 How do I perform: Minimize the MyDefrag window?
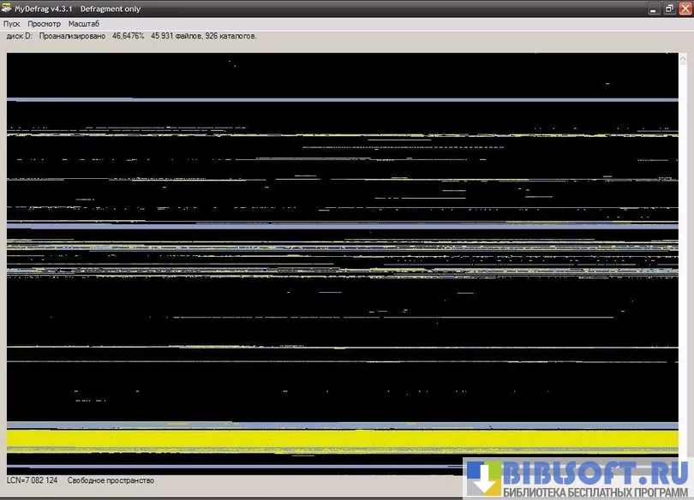point(655,9)
